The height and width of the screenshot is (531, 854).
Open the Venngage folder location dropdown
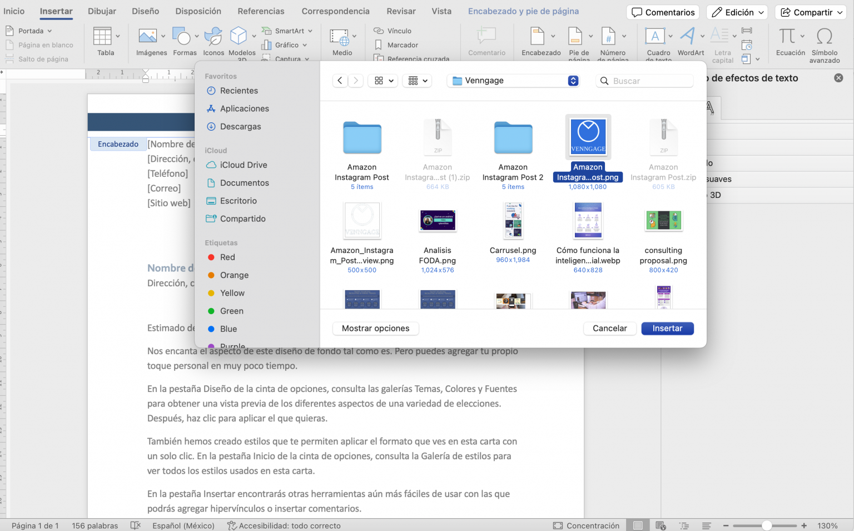coord(512,80)
